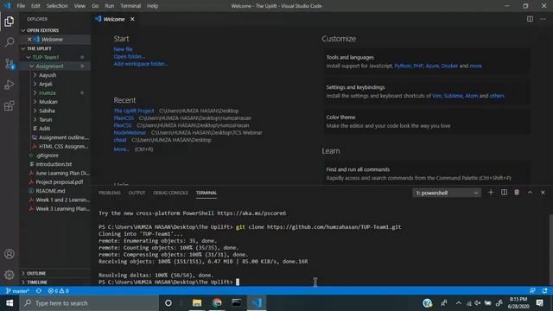Split the editor right
This screenshot has height=311, width=553.
(530, 19)
